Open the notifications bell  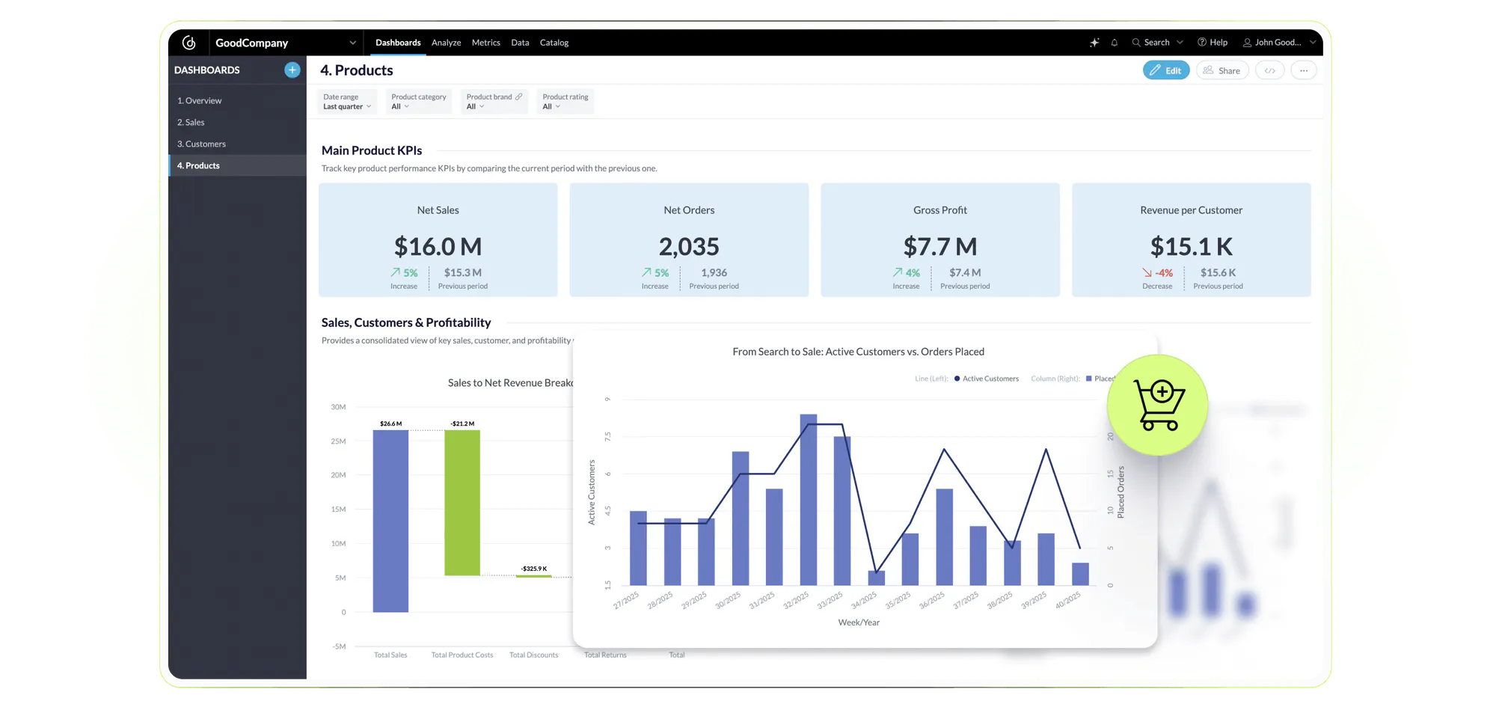tap(1115, 43)
